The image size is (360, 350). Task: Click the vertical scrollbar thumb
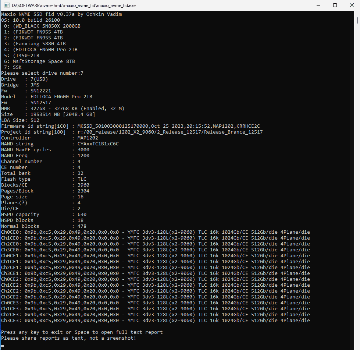pos(357,20)
